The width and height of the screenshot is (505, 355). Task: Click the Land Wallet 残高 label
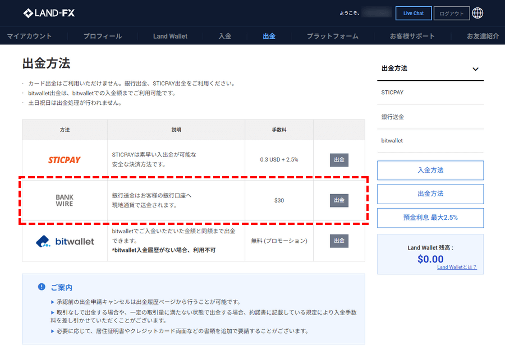[430, 247]
